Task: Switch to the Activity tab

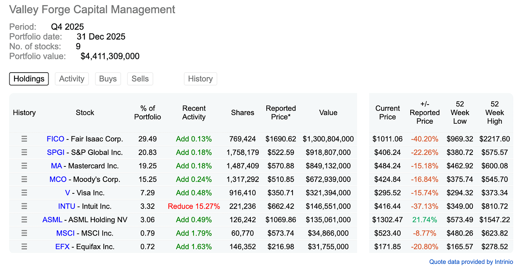Action: point(72,79)
